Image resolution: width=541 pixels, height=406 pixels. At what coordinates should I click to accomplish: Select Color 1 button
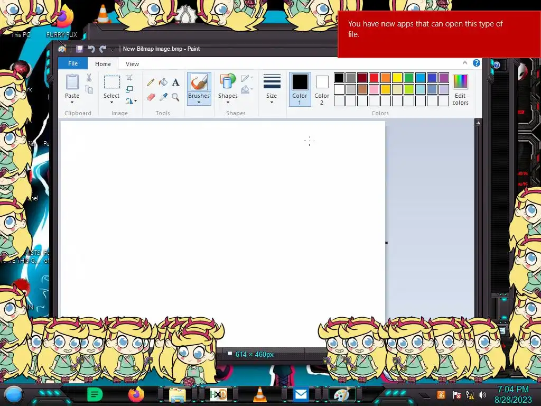pos(300,89)
